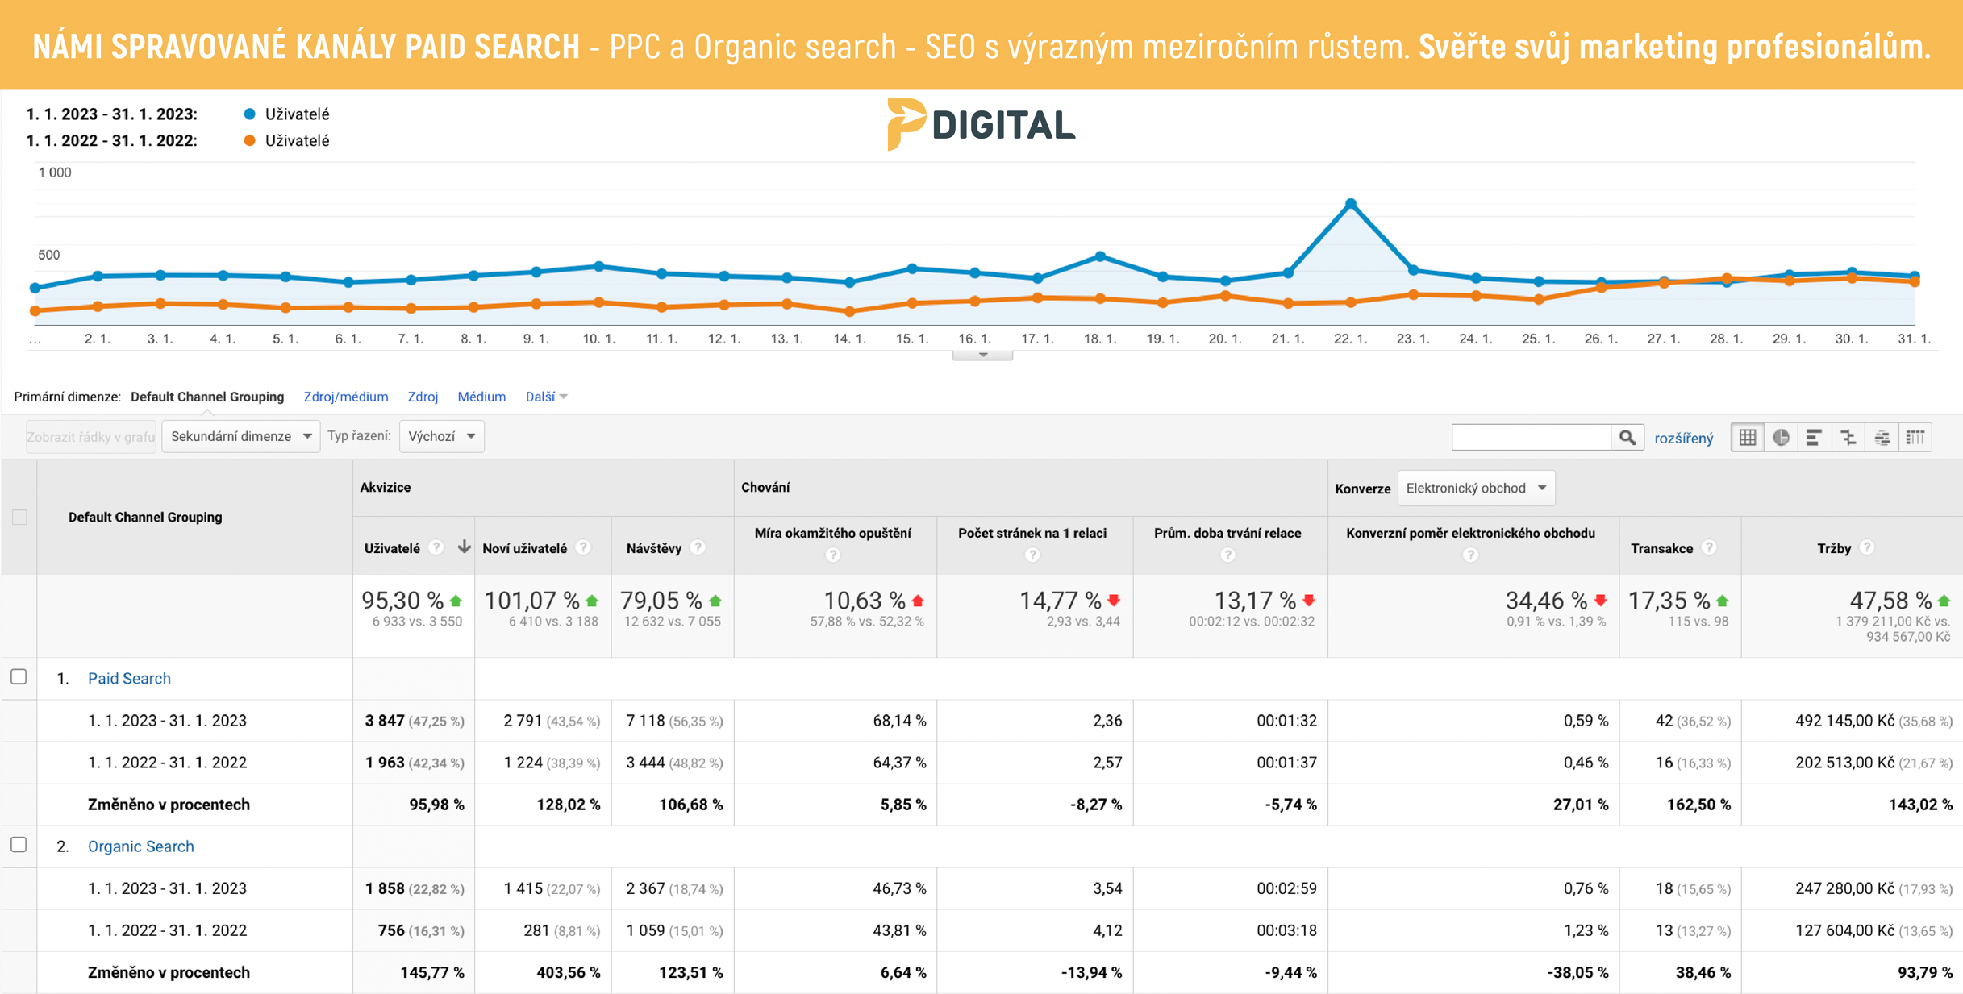Select the performance bar view icon
1963x994 pixels.
(x=1814, y=438)
